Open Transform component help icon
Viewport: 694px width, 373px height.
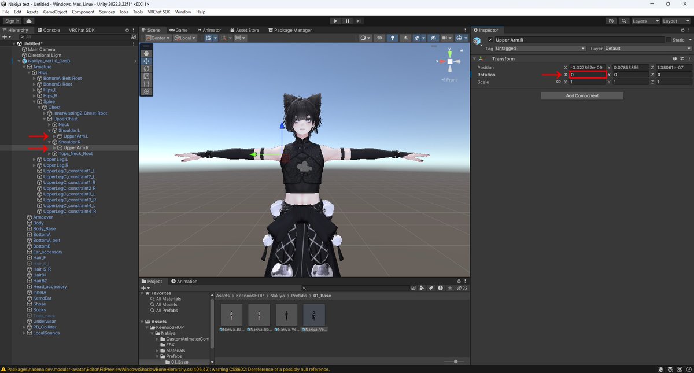675,58
